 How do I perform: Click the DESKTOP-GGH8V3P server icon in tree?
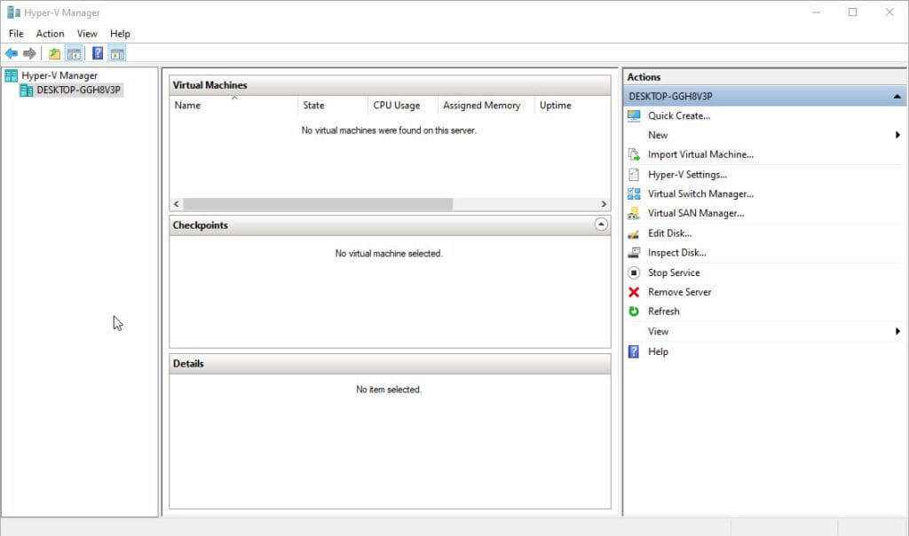(x=26, y=91)
